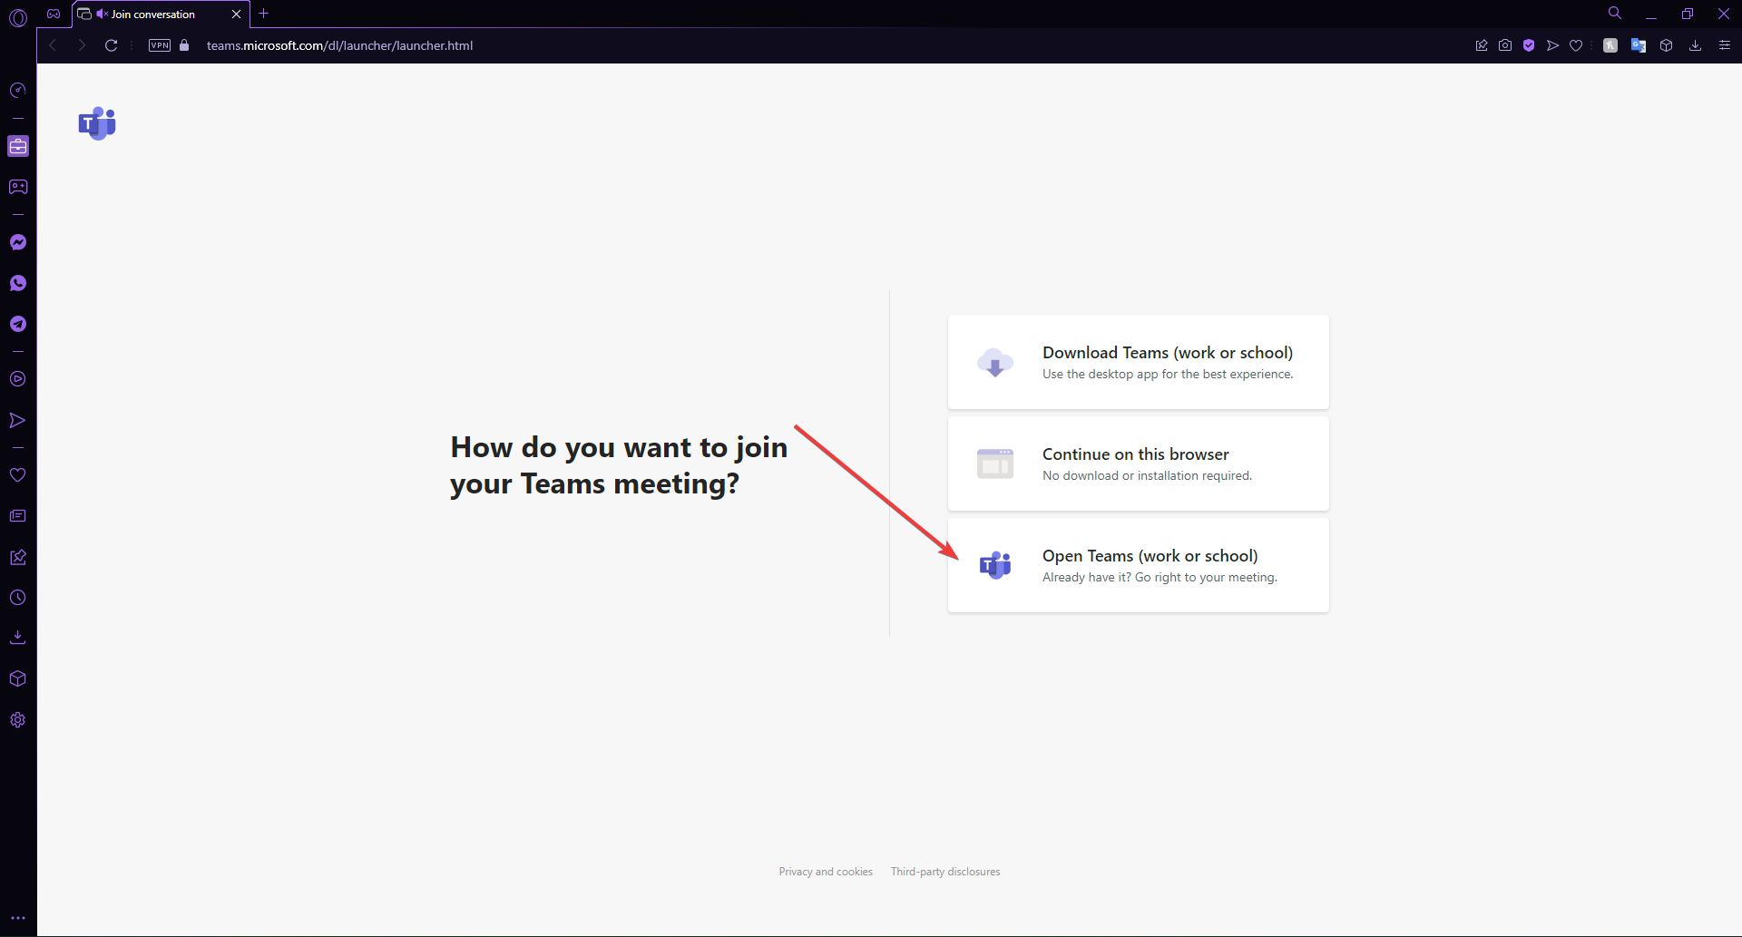This screenshot has height=937, width=1742.
Task: Open GX Control in the sidebar
Action: 18,90
